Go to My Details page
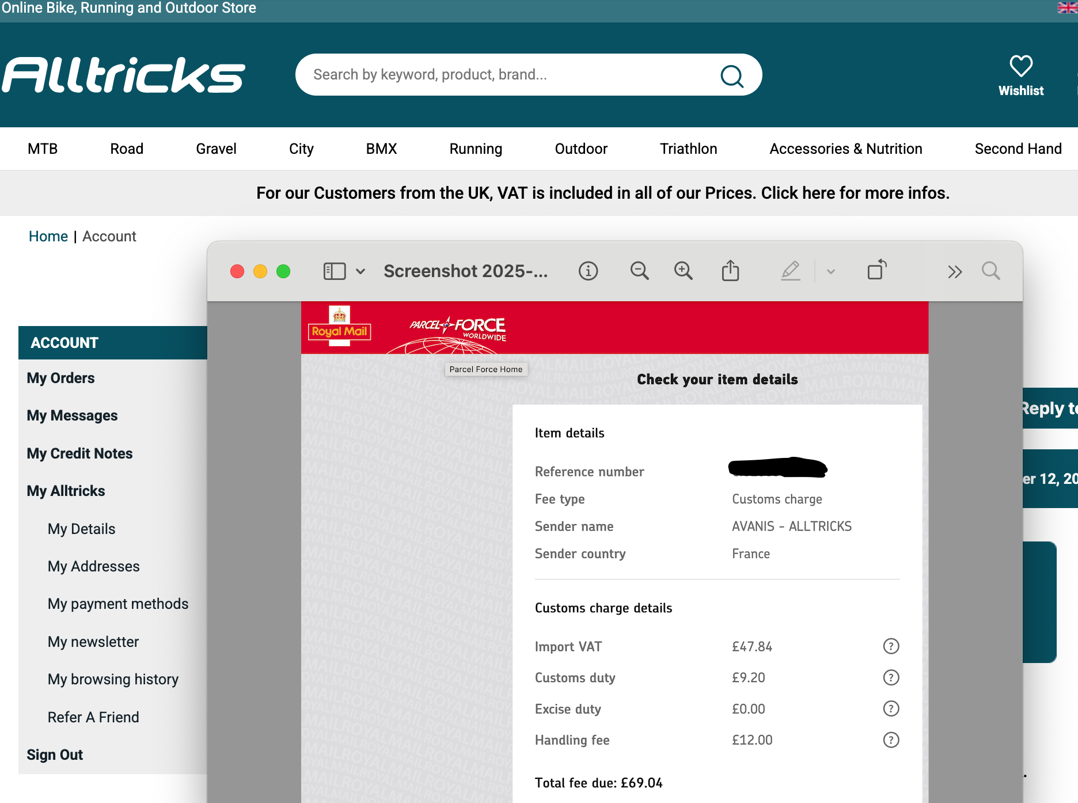The height and width of the screenshot is (803, 1078). coord(81,529)
